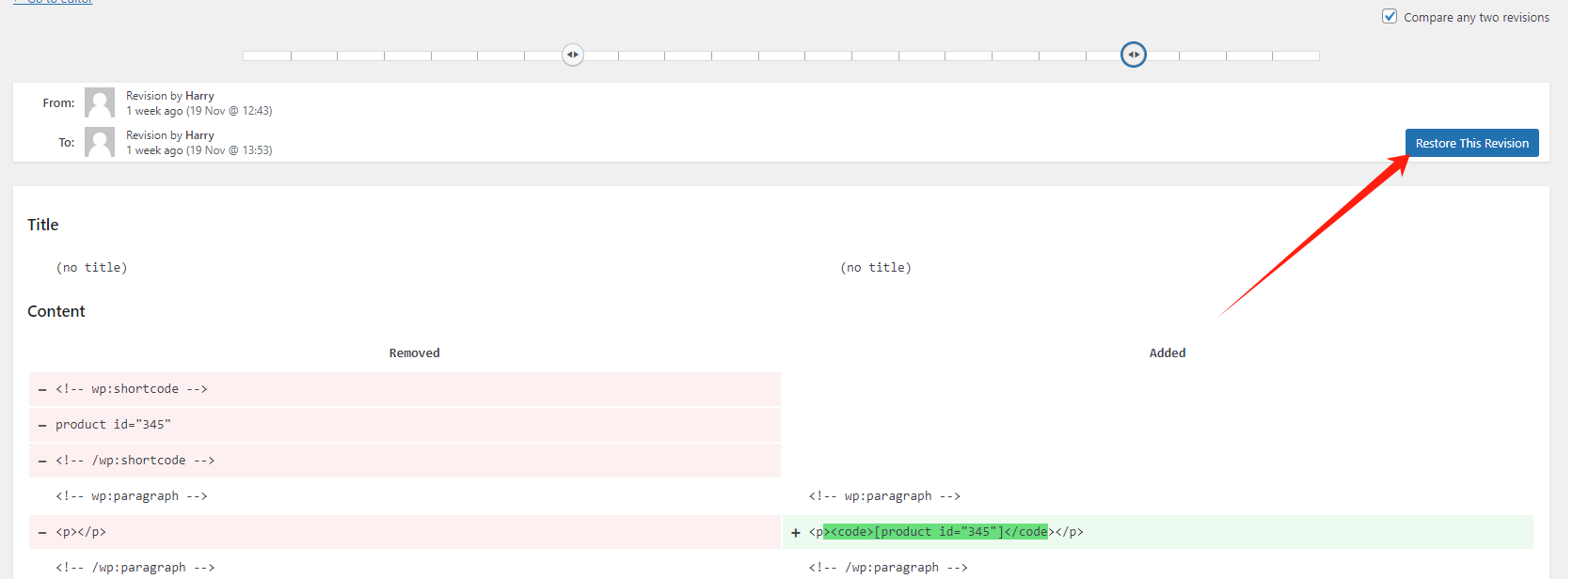Select the From revision slider handle

click(x=572, y=55)
